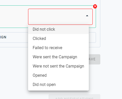Collapse the dropdown using the up arrow
The width and height of the screenshot is (122, 99).
[87, 16]
